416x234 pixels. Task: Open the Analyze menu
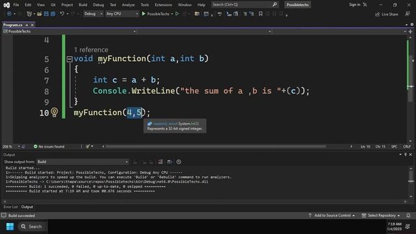(x=128, y=5)
